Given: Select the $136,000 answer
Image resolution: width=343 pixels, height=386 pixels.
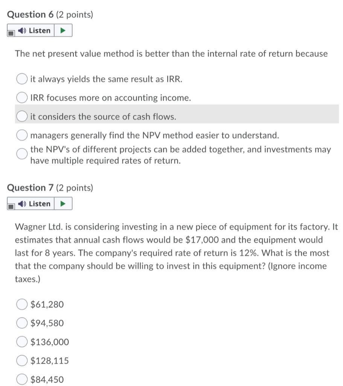Looking at the screenshot, I should point(21,342).
